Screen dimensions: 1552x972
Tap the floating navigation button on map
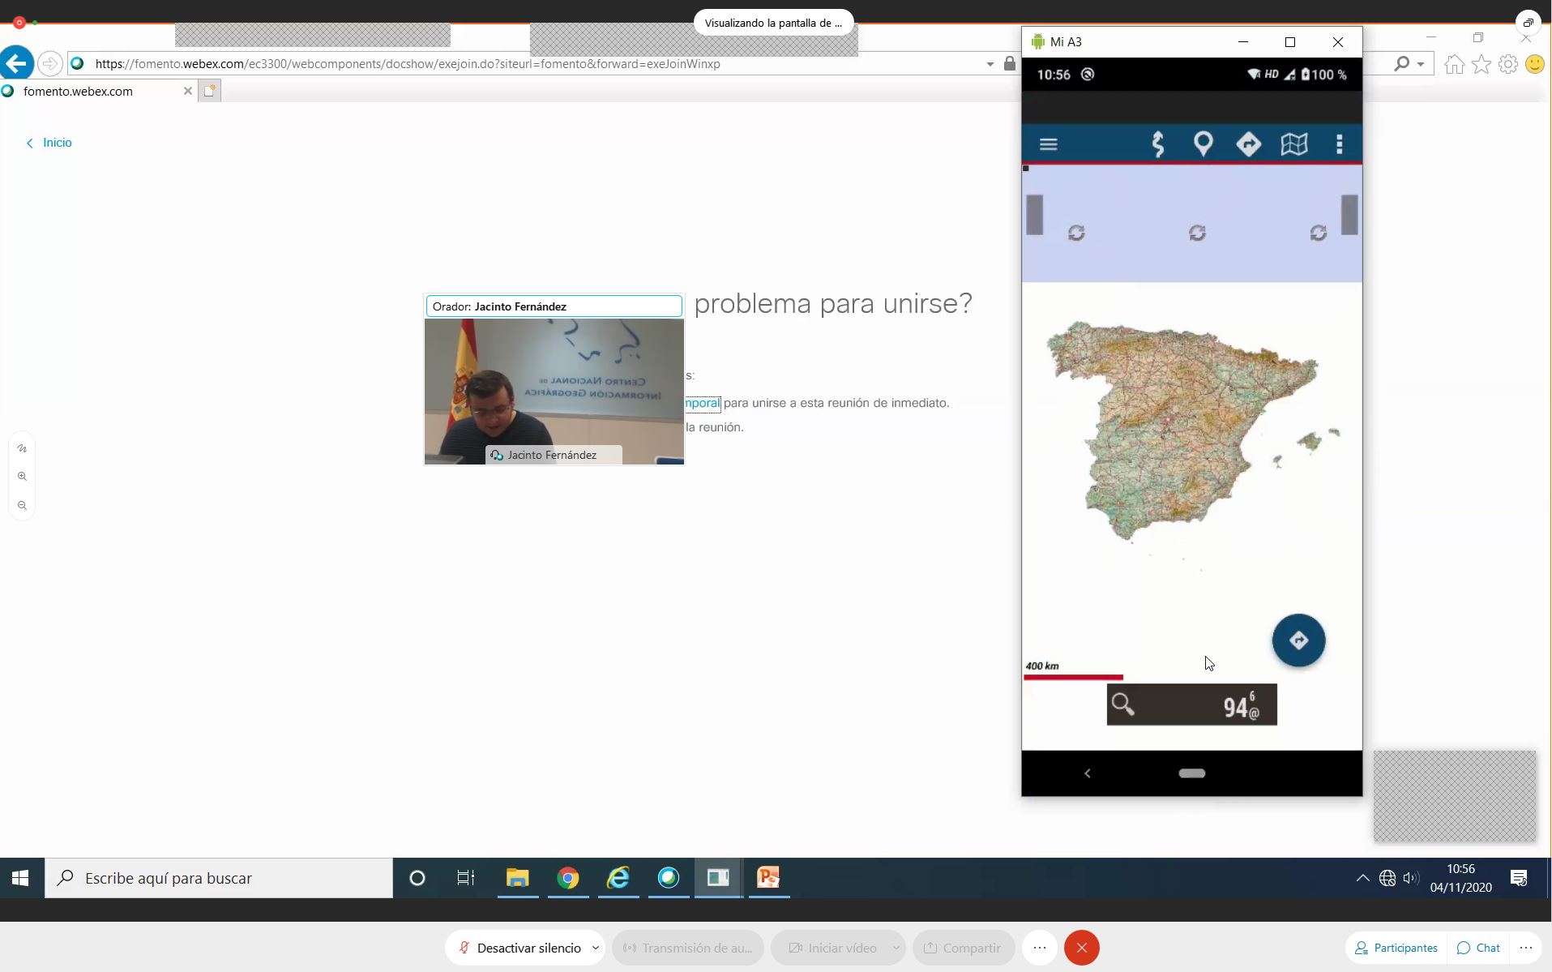click(1298, 640)
